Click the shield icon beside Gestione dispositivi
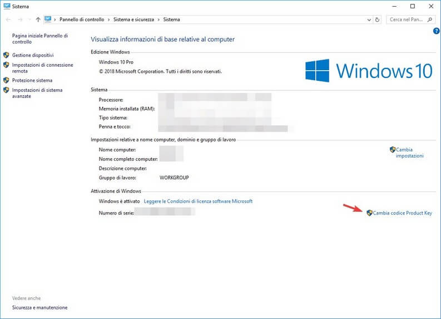The image size is (441, 319). (x=6, y=55)
